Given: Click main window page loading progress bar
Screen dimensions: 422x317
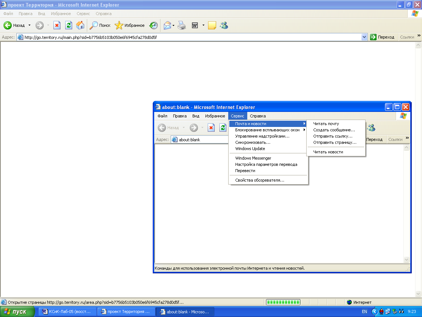Looking at the screenshot, I should tap(283, 302).
